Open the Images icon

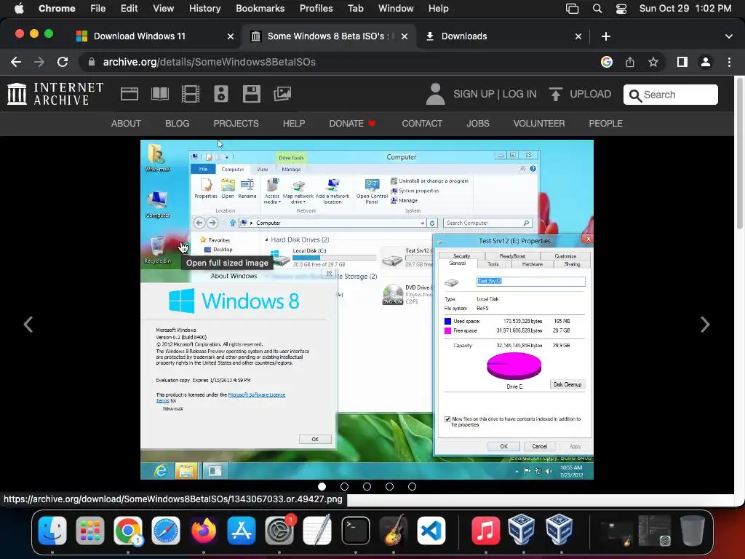pos(282,94)
